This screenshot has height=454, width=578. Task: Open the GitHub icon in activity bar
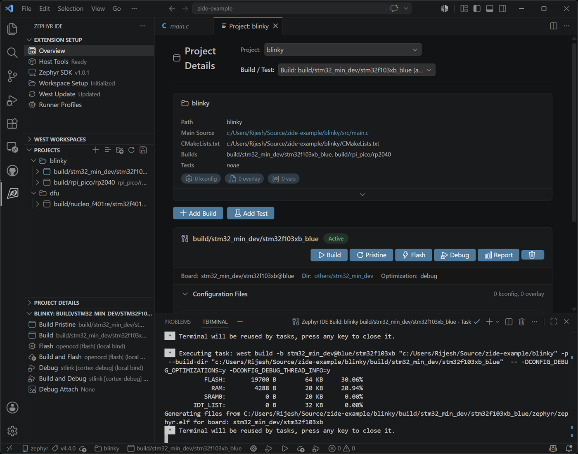[x=12, y=170]
